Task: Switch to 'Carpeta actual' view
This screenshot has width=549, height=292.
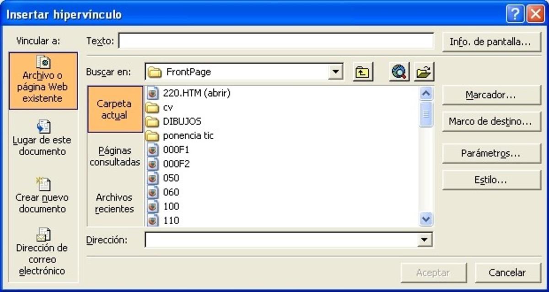Action: [x=114, y=109]
